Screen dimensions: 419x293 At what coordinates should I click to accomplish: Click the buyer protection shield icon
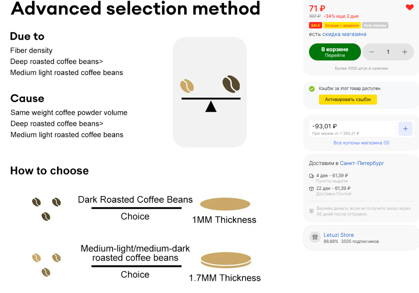click(x=311, y=211)
